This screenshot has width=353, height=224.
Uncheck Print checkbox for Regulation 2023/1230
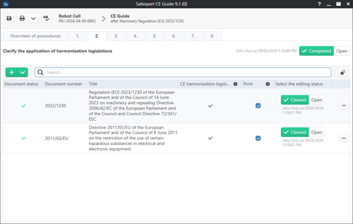point(258,106)
